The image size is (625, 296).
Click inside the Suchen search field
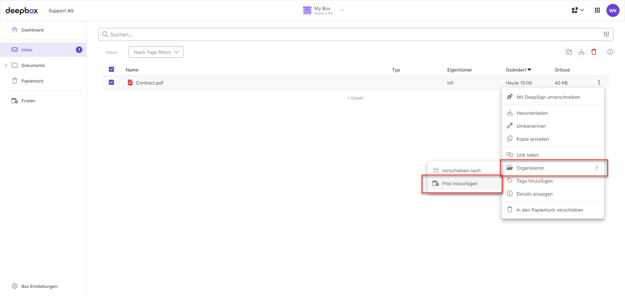(x=228, y=34)
